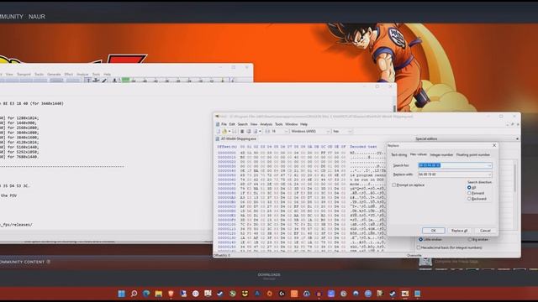Select the Draw tool in Audacity toolbar
The width and height of the screenshot is (538, 302).
(x=104, y=81)
